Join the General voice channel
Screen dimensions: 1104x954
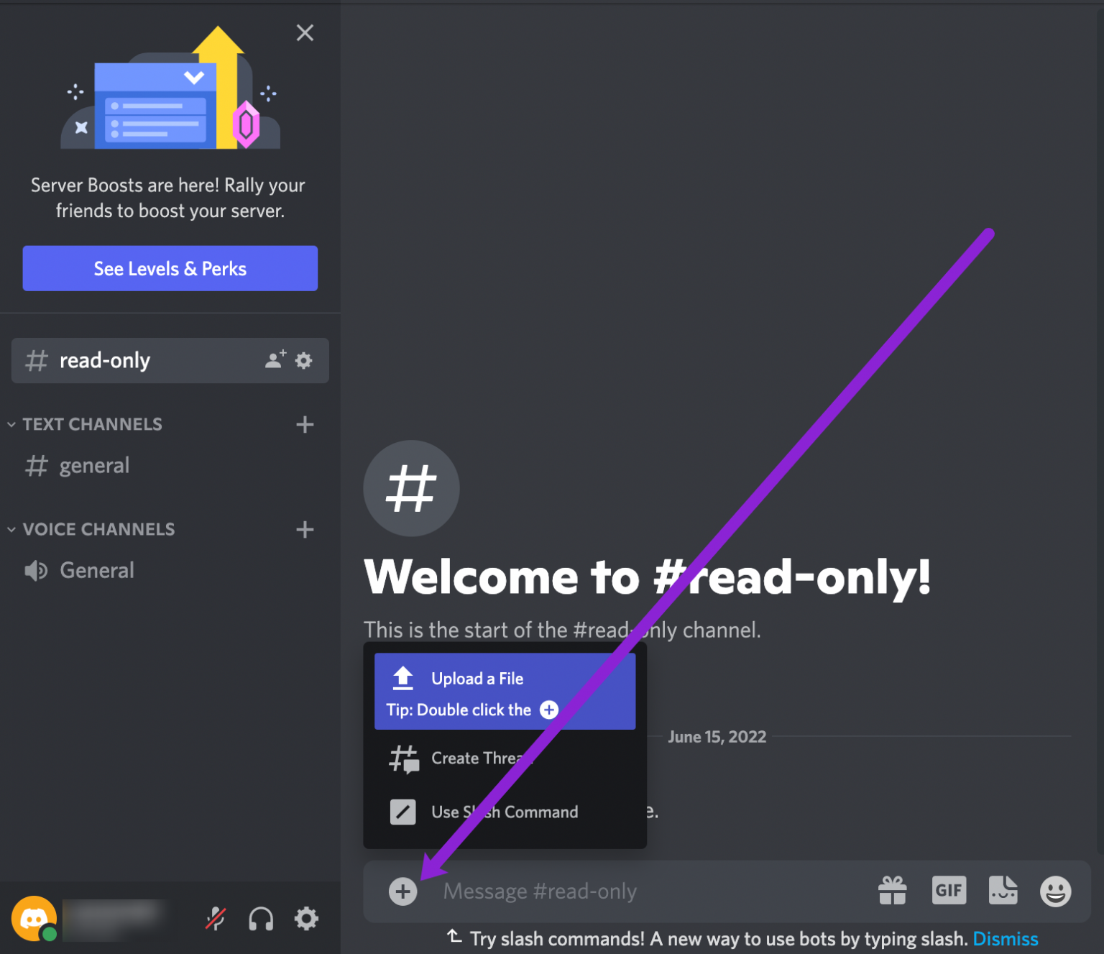click(x=96, y=569)
